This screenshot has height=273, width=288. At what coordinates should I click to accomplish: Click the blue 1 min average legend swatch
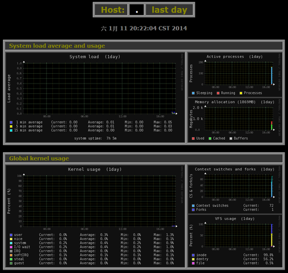click(11, 122)
